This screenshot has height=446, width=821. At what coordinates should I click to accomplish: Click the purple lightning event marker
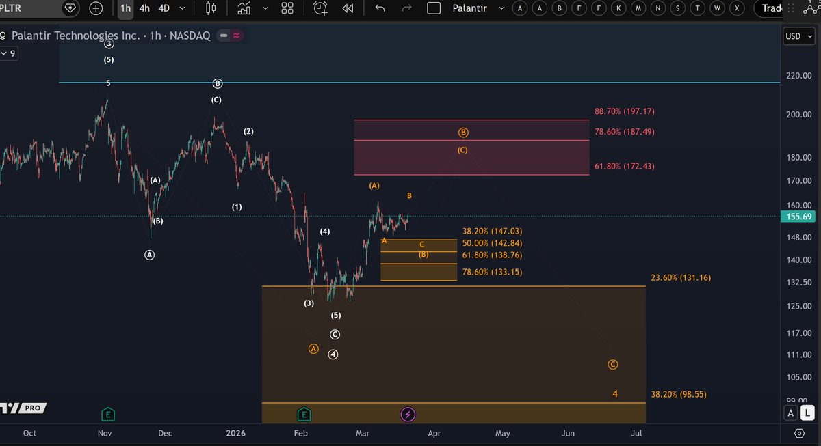click(408, 414)
